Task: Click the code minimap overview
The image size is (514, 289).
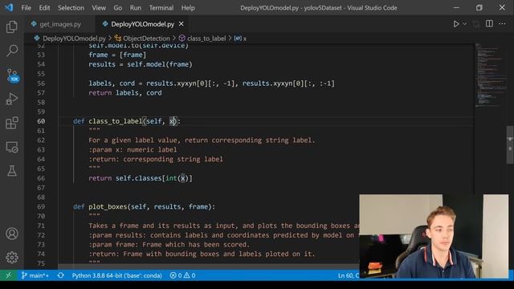Action: (490, 75)
